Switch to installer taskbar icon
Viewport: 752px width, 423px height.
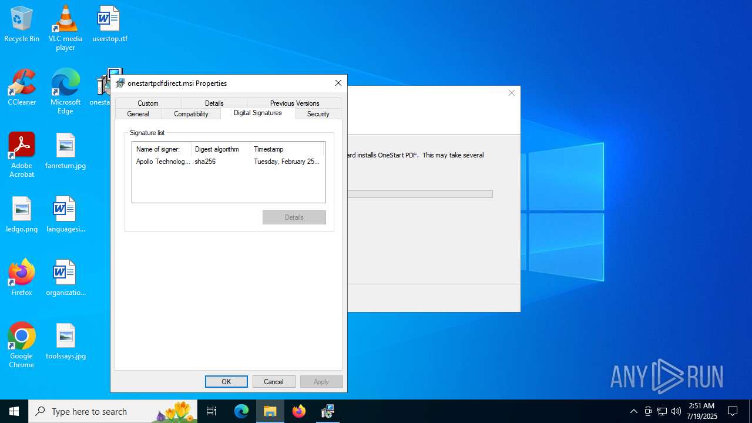(328, 411)
